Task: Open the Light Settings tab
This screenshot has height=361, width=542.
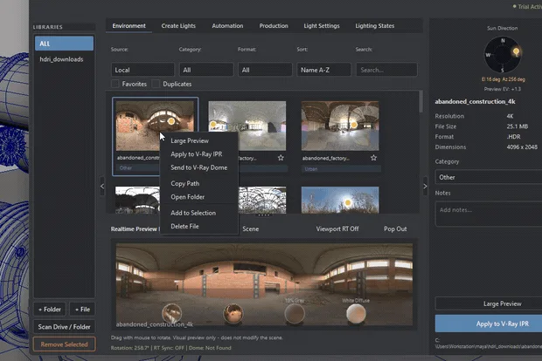Action: point(322,26)
